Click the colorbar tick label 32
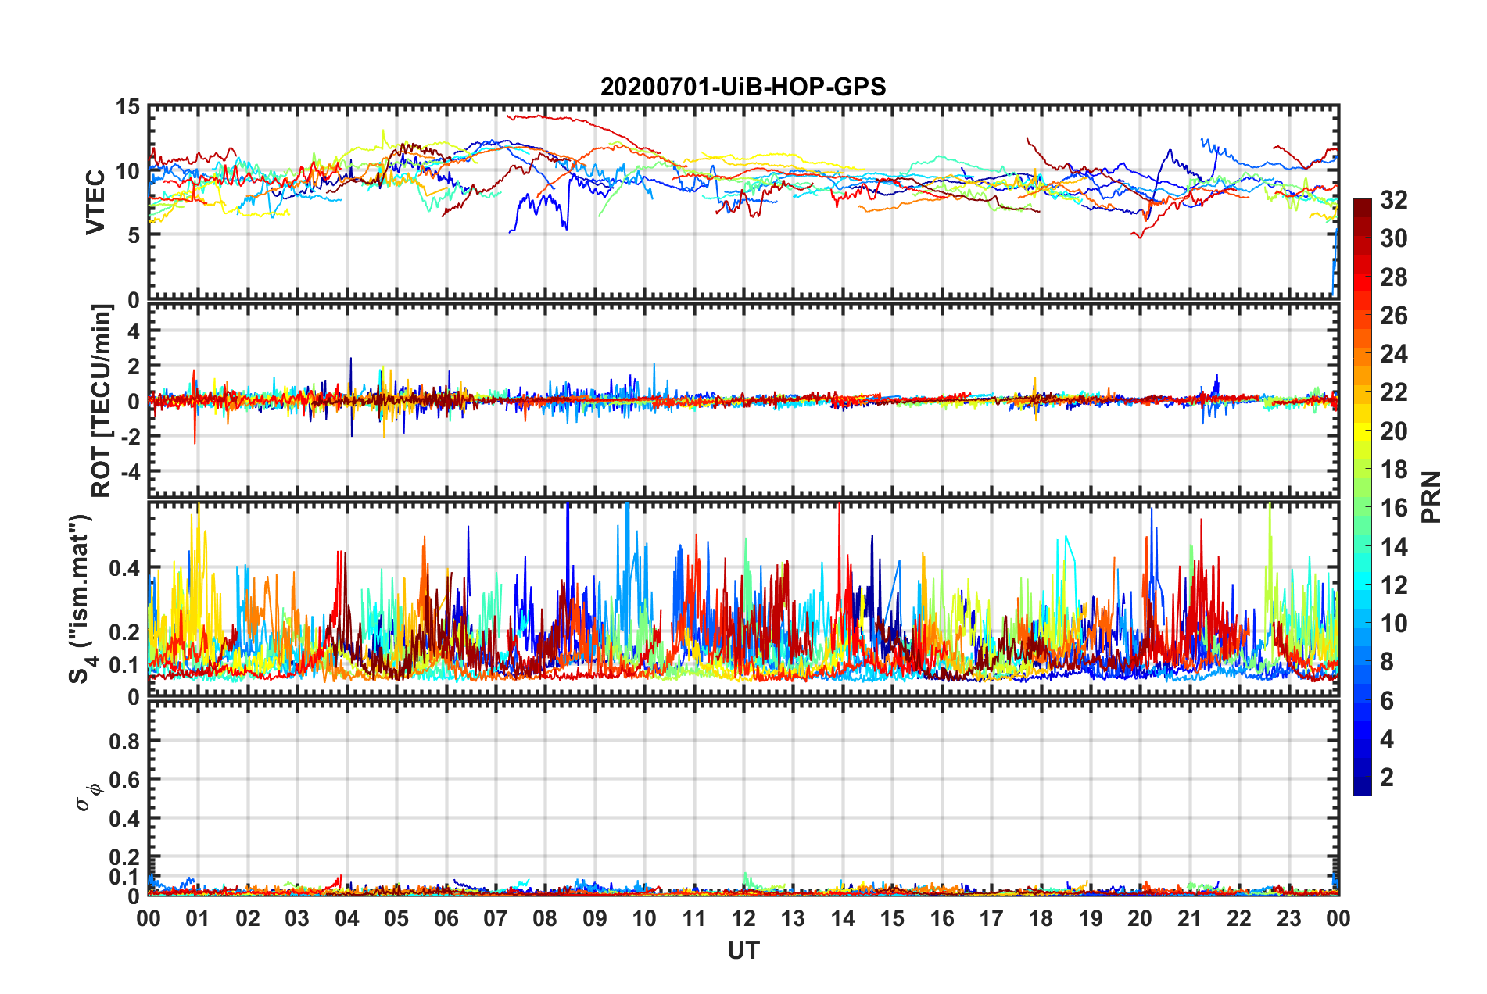The width and height of the screenshot is (1487, 994). (1393, 200)
